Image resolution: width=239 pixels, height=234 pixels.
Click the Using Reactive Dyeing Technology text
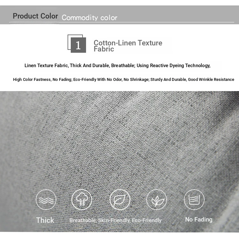pyautogui.click(x=173, y=66)
